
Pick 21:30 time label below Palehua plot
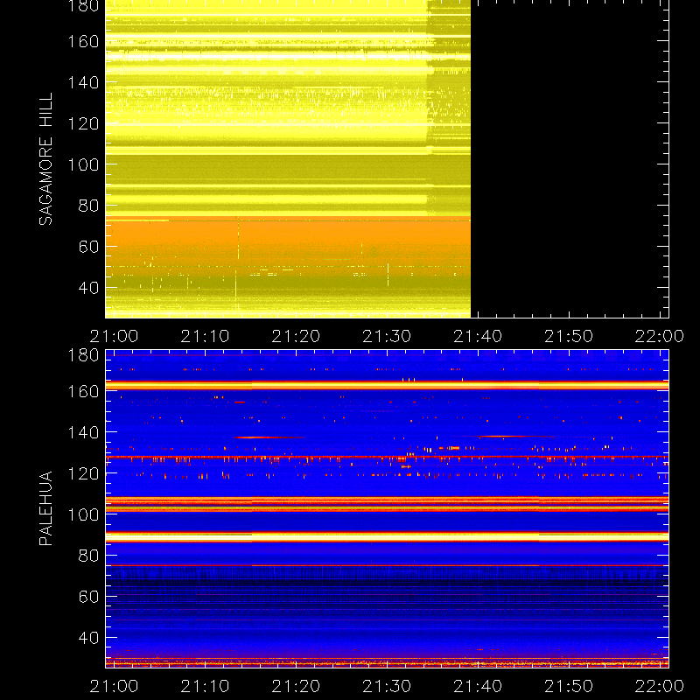pyautogui.click(x=387, y=686)
